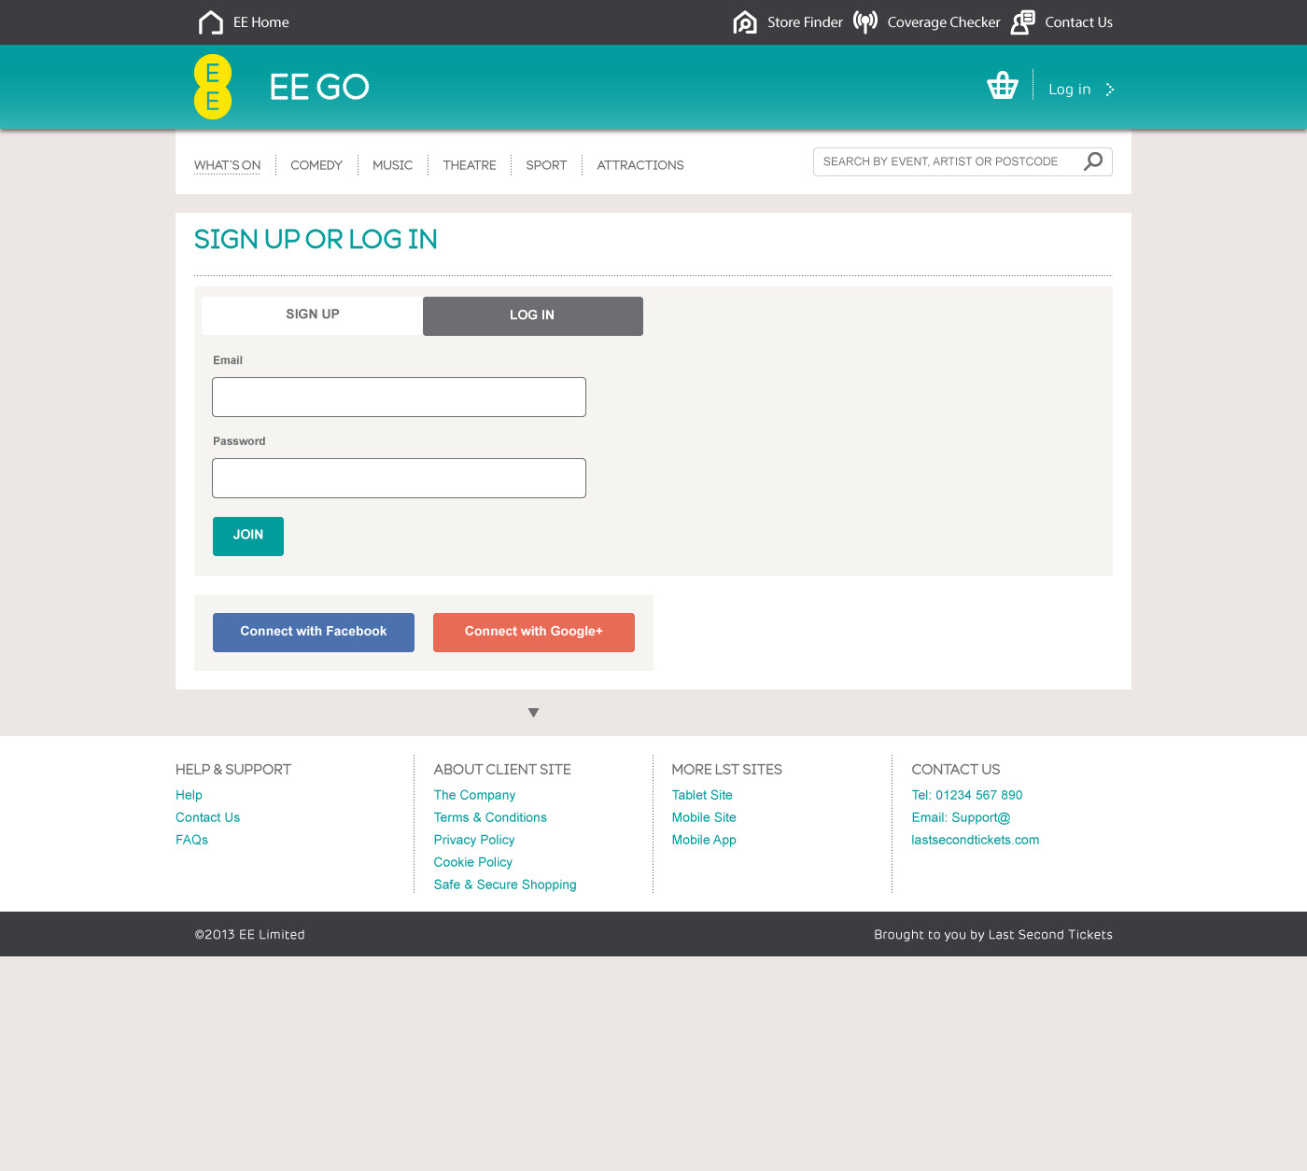The image size is (1307, 1171).
Task: Open the FAQs link
Action: [x=191, y=840]
